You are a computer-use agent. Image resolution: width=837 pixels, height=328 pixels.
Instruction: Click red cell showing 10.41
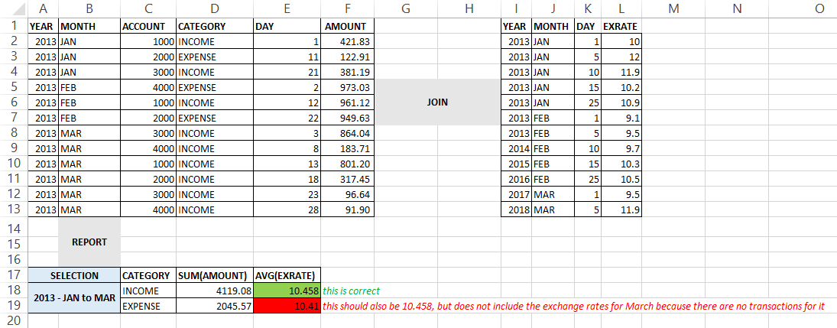click(x=287, y=306)
